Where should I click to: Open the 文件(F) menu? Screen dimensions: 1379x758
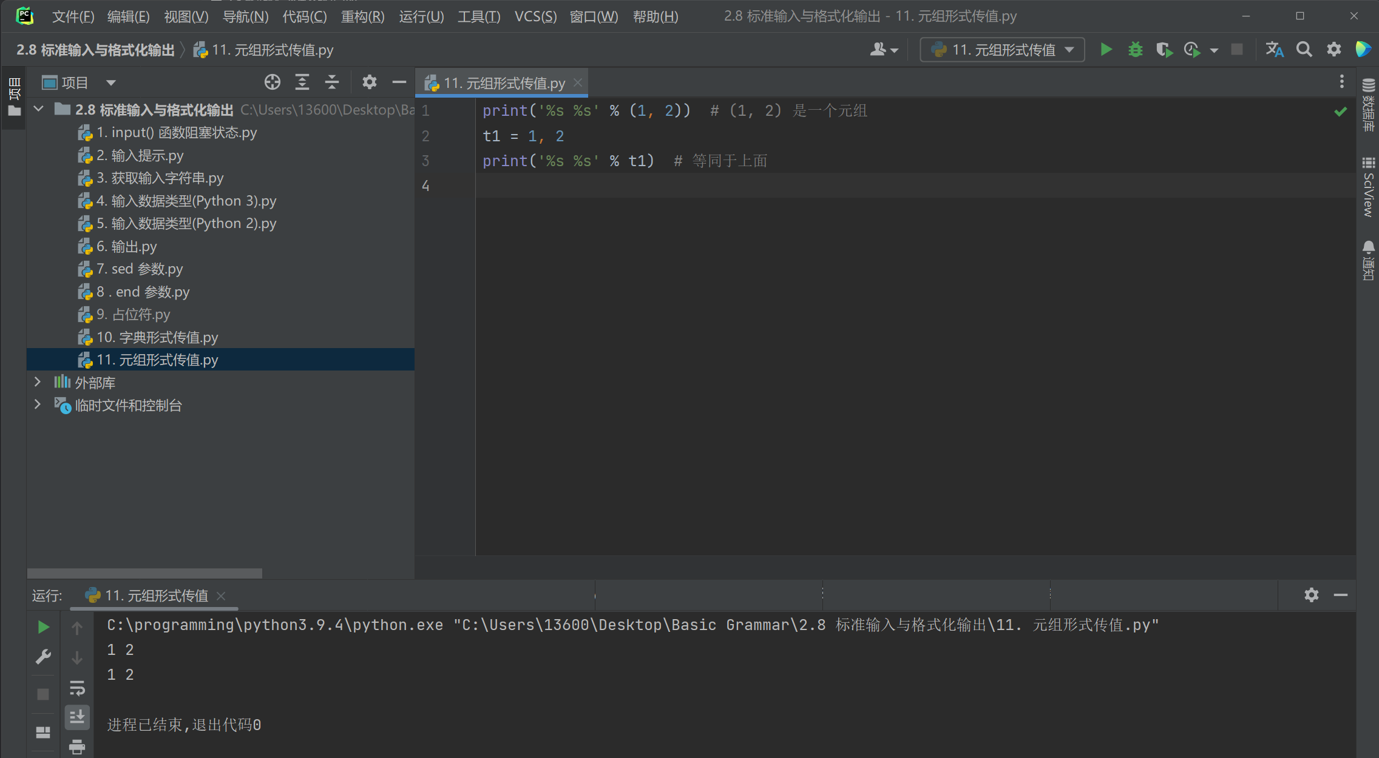(73, 16)
